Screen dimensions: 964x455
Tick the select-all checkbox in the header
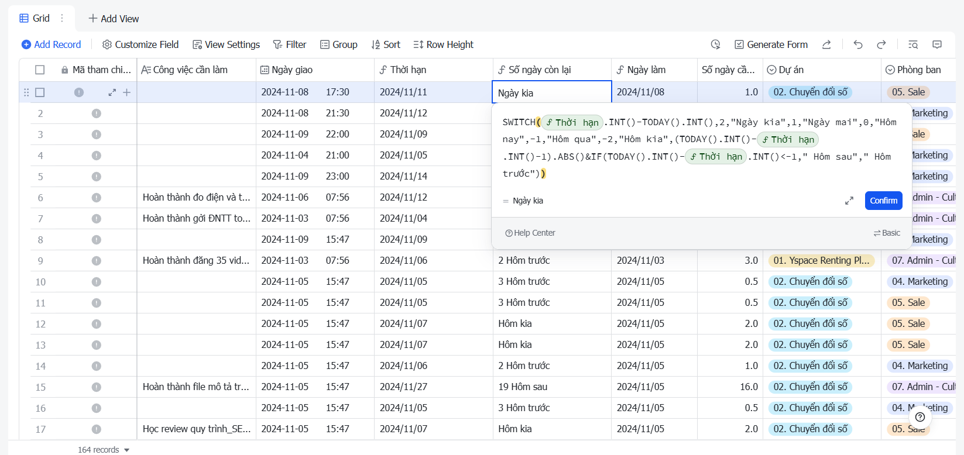[40, 70]
